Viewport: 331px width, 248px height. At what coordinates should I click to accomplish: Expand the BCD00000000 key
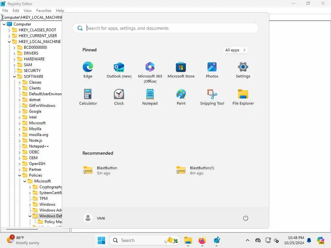pos(14,48)
